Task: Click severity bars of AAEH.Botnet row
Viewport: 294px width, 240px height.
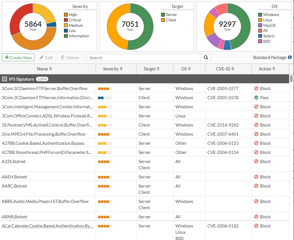Action: (x=105, y=177)
